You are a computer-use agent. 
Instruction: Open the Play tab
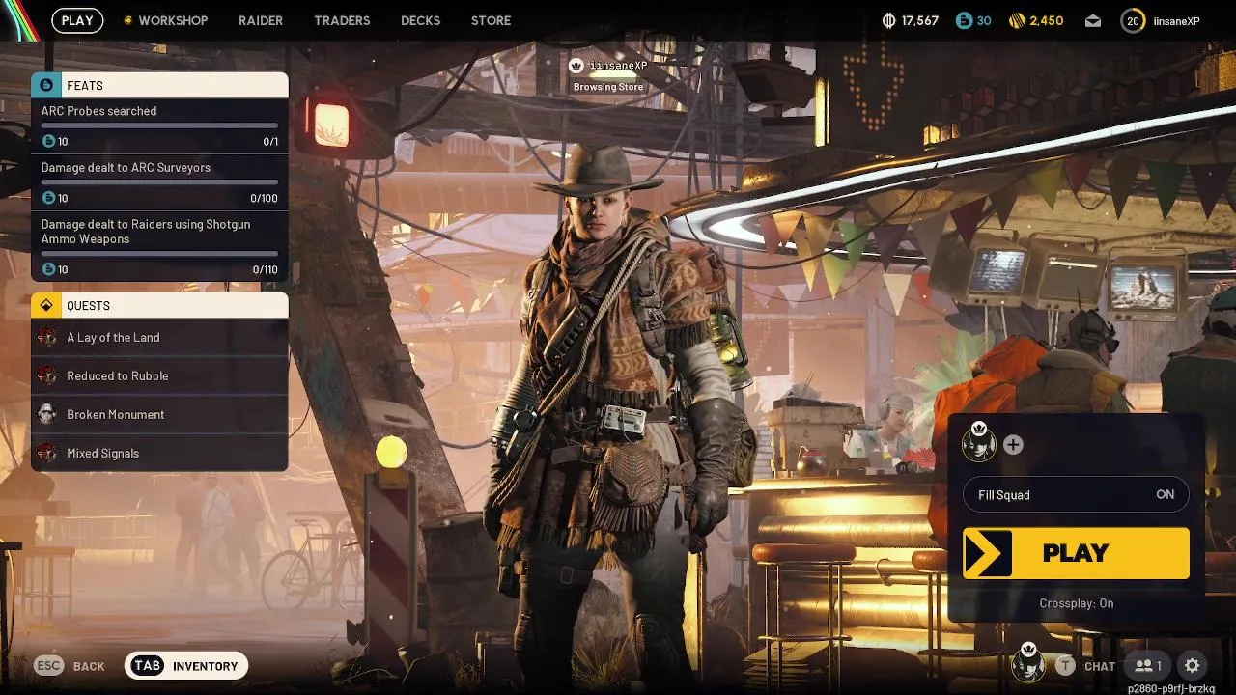[x=77, y=20]
